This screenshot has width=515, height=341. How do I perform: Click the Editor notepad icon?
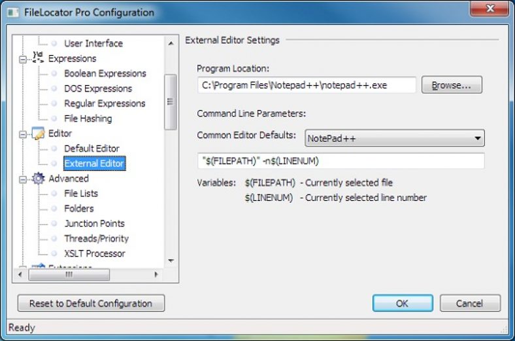tap(38, 133)
